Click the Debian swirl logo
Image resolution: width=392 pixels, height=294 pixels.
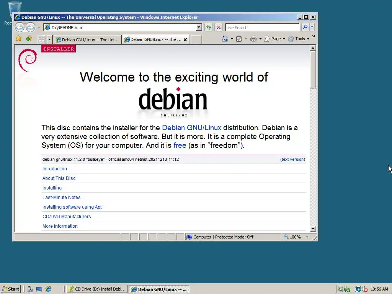coord(28,60)
